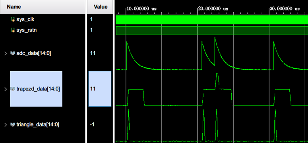
Task: Select the triangle_data[14:0] signal name
Action: pyautogui.click(x=38, y=124)
